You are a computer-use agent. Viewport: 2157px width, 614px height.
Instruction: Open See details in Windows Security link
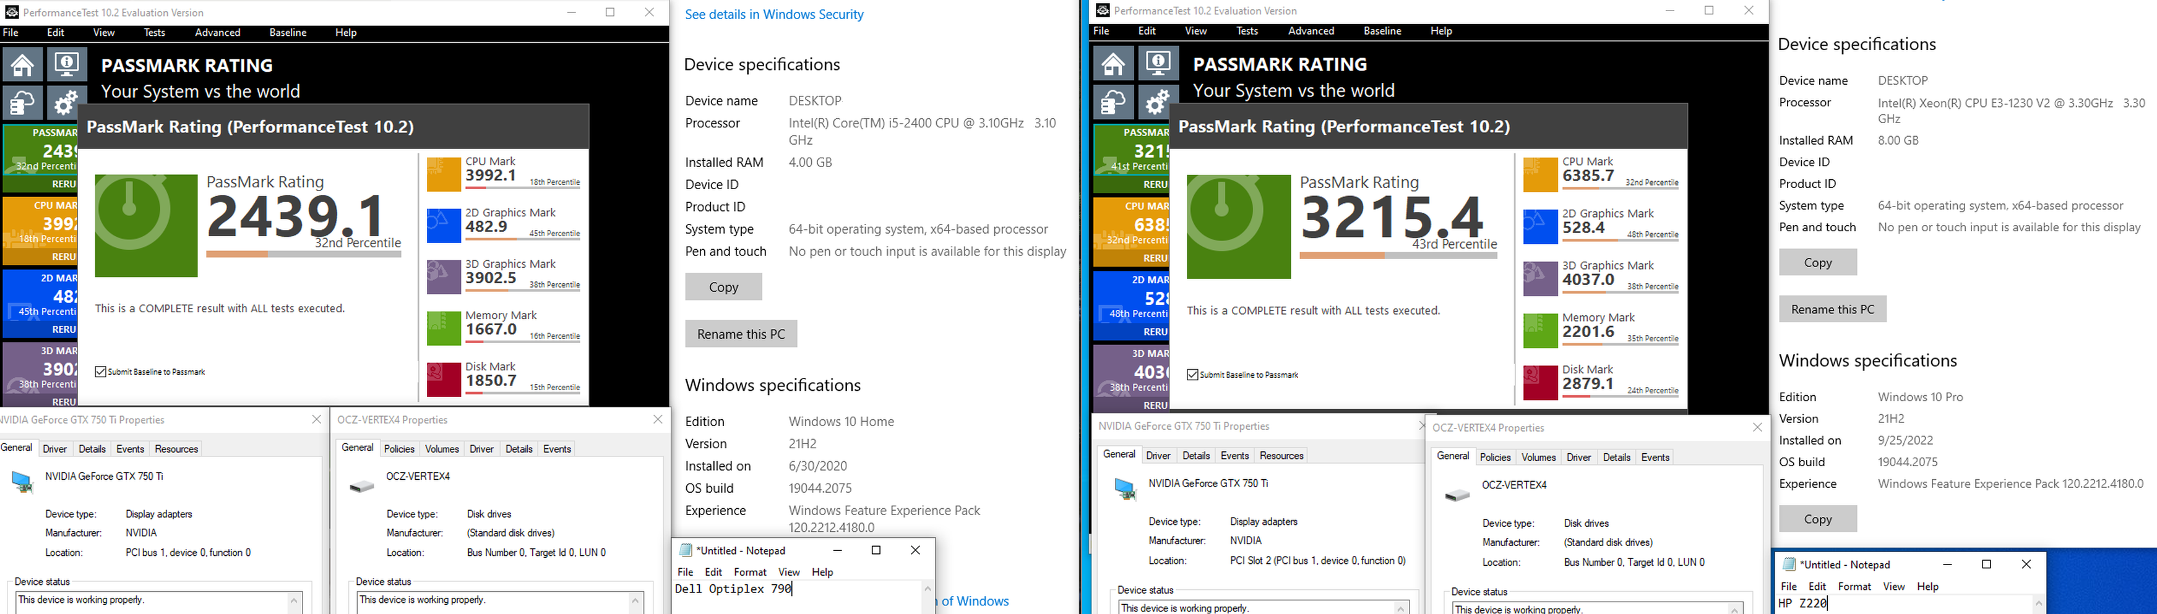775,14
